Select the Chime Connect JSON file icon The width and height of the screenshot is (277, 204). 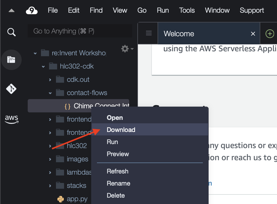pyautogui.click(x=68, y=106)
